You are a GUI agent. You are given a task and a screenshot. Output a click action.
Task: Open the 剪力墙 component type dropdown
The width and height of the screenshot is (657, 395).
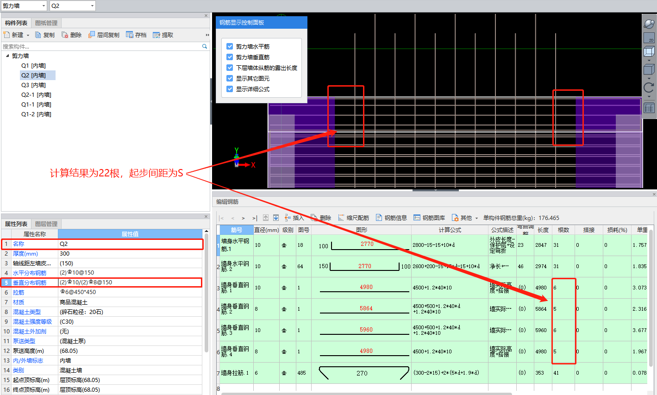tap(44, 6)
